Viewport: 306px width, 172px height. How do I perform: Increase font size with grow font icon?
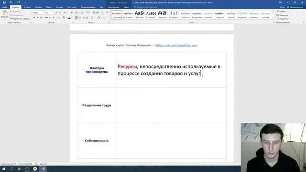tap(56, 13)
